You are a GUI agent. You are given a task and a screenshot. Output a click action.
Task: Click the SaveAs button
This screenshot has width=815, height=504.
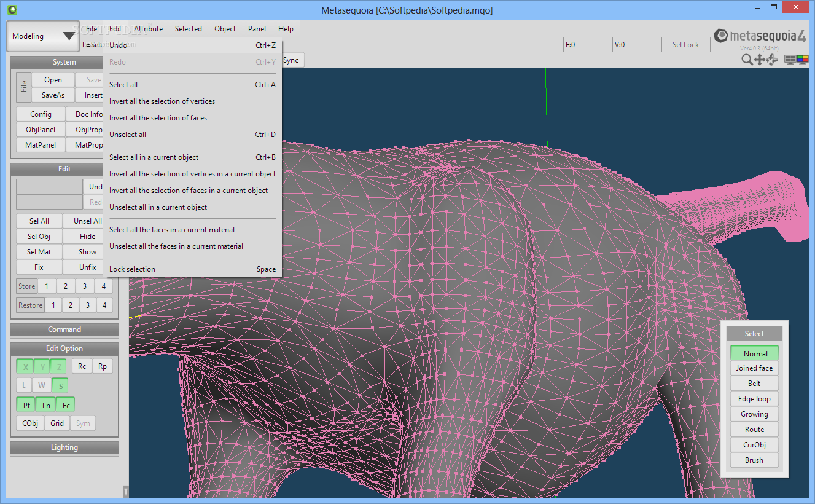click(x=53, y=95)
